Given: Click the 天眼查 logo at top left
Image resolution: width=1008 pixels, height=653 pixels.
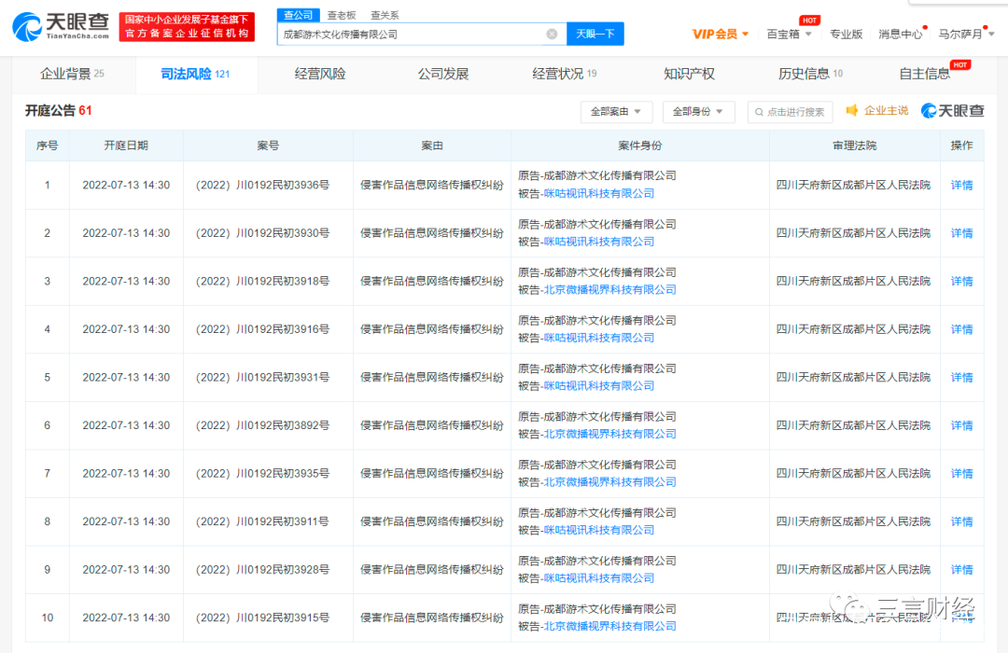Looking at the screenshot, I should (x=63, y=27).
